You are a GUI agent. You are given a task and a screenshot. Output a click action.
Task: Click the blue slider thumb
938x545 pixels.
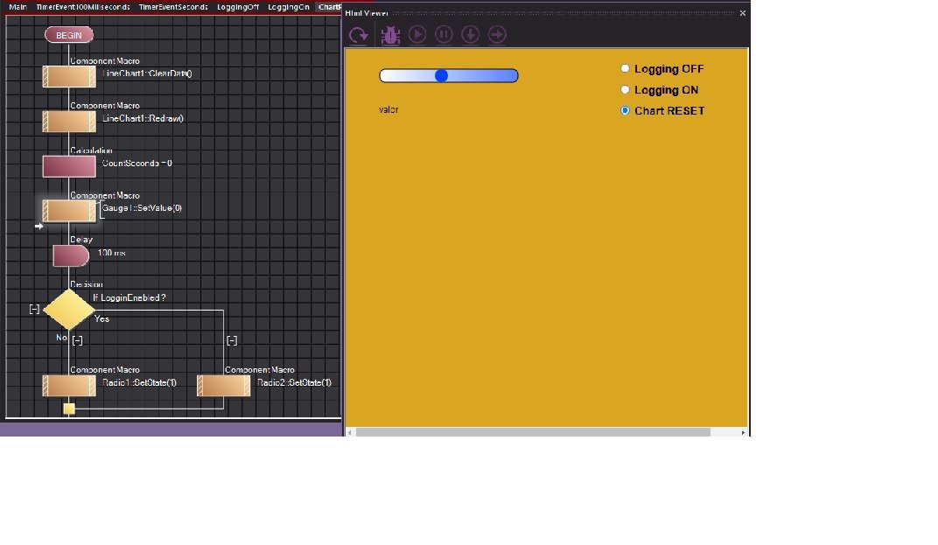click(x=442, y=75)
